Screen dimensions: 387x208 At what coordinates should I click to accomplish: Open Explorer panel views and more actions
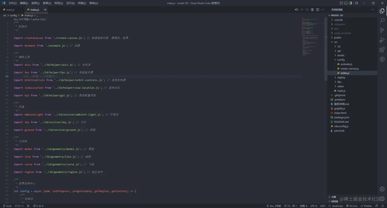(x=373, y=10)
